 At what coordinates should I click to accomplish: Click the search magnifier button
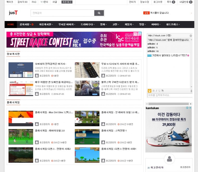(99, 13)
